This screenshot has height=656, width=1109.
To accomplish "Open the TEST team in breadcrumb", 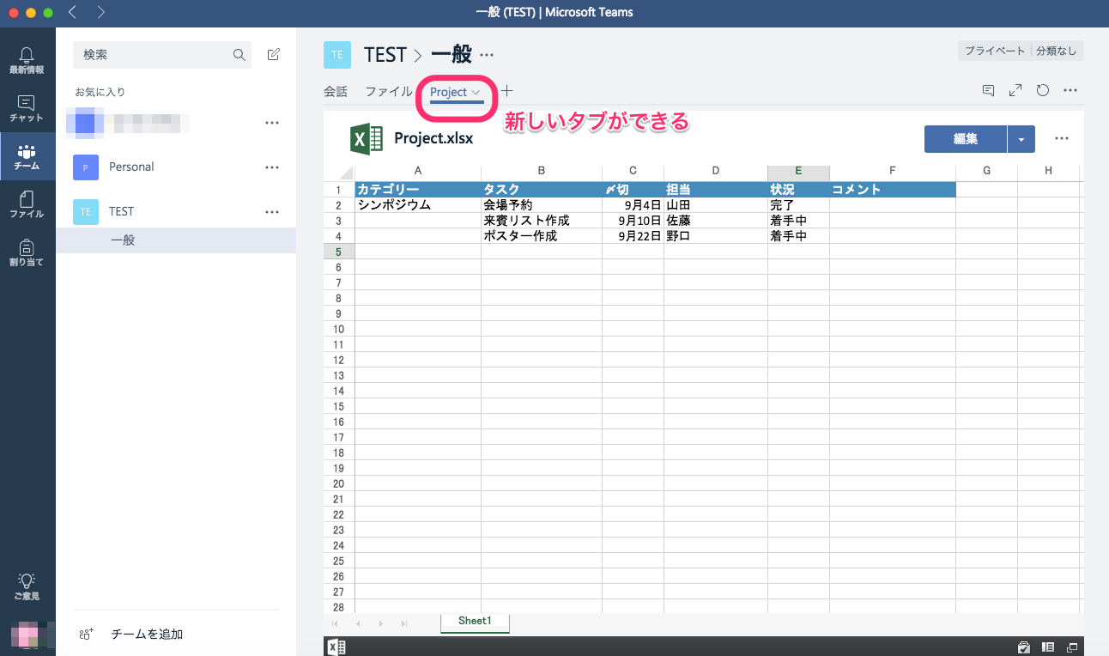I will [385, 55].
